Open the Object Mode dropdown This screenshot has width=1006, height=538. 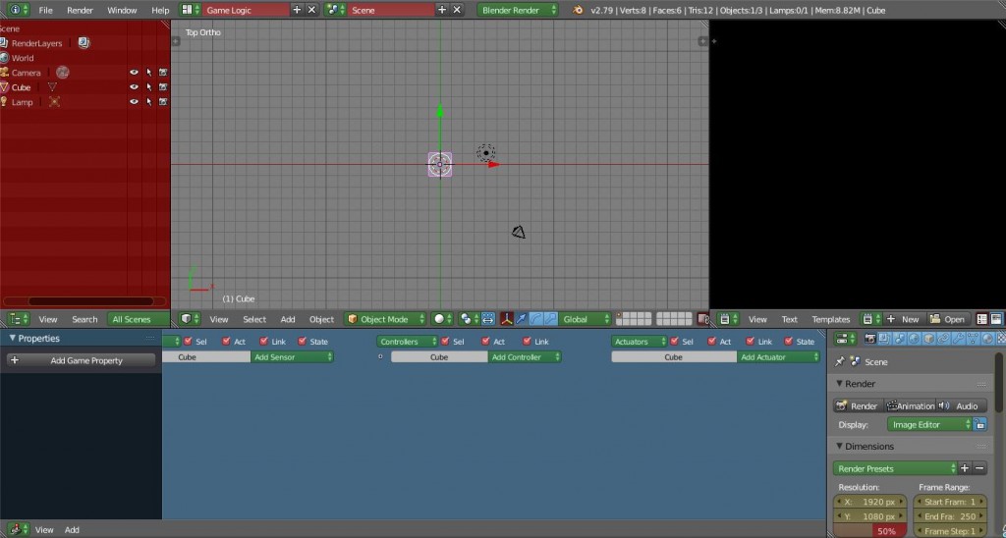tap(386, 319)
